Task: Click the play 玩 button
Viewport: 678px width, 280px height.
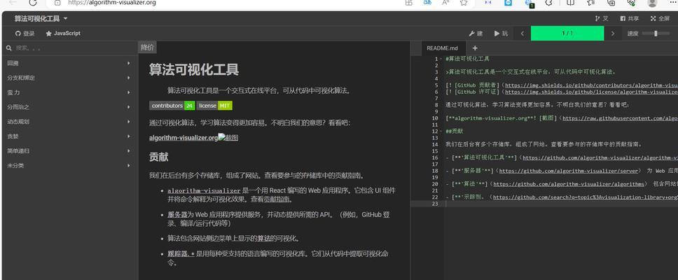Action: [x=501, y=34]
